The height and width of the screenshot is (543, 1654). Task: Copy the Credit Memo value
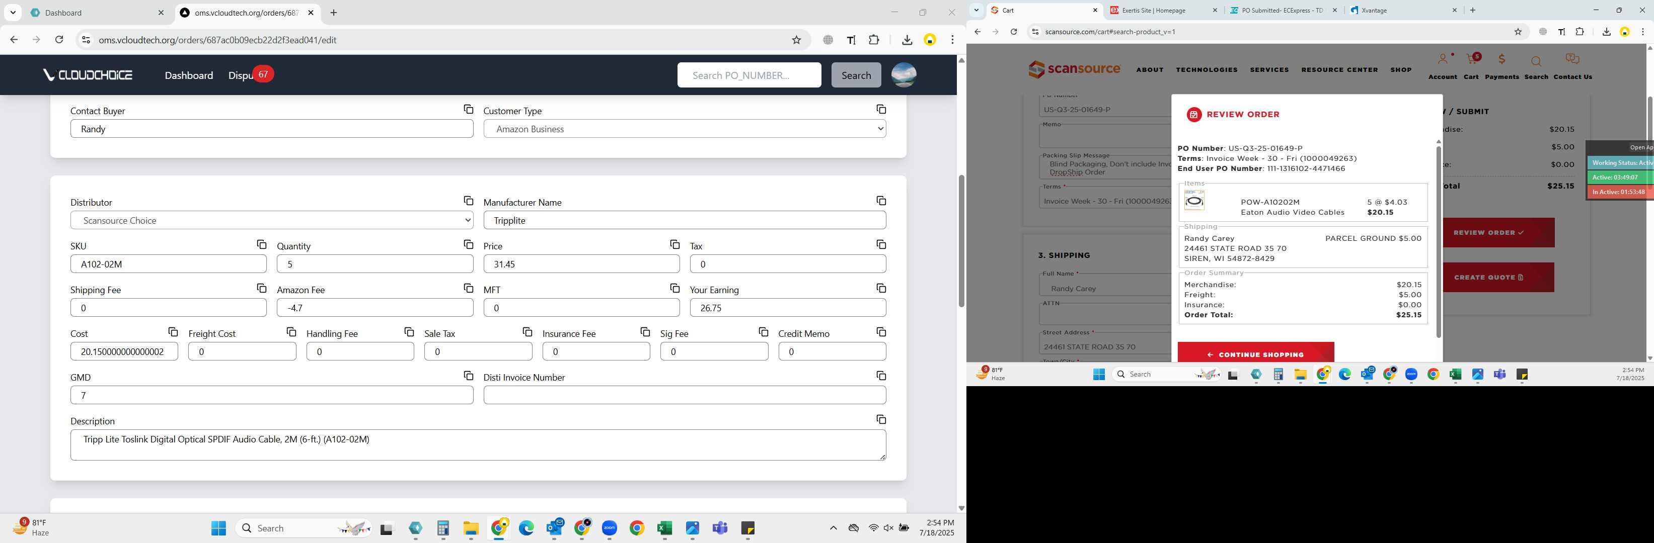tap(881, 332)
